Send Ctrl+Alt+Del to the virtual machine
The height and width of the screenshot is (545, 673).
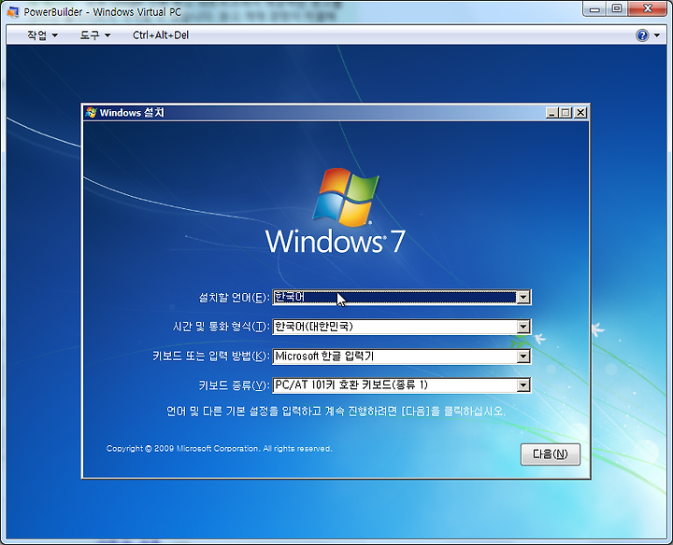pyautogui.click(x=161, y=35)
